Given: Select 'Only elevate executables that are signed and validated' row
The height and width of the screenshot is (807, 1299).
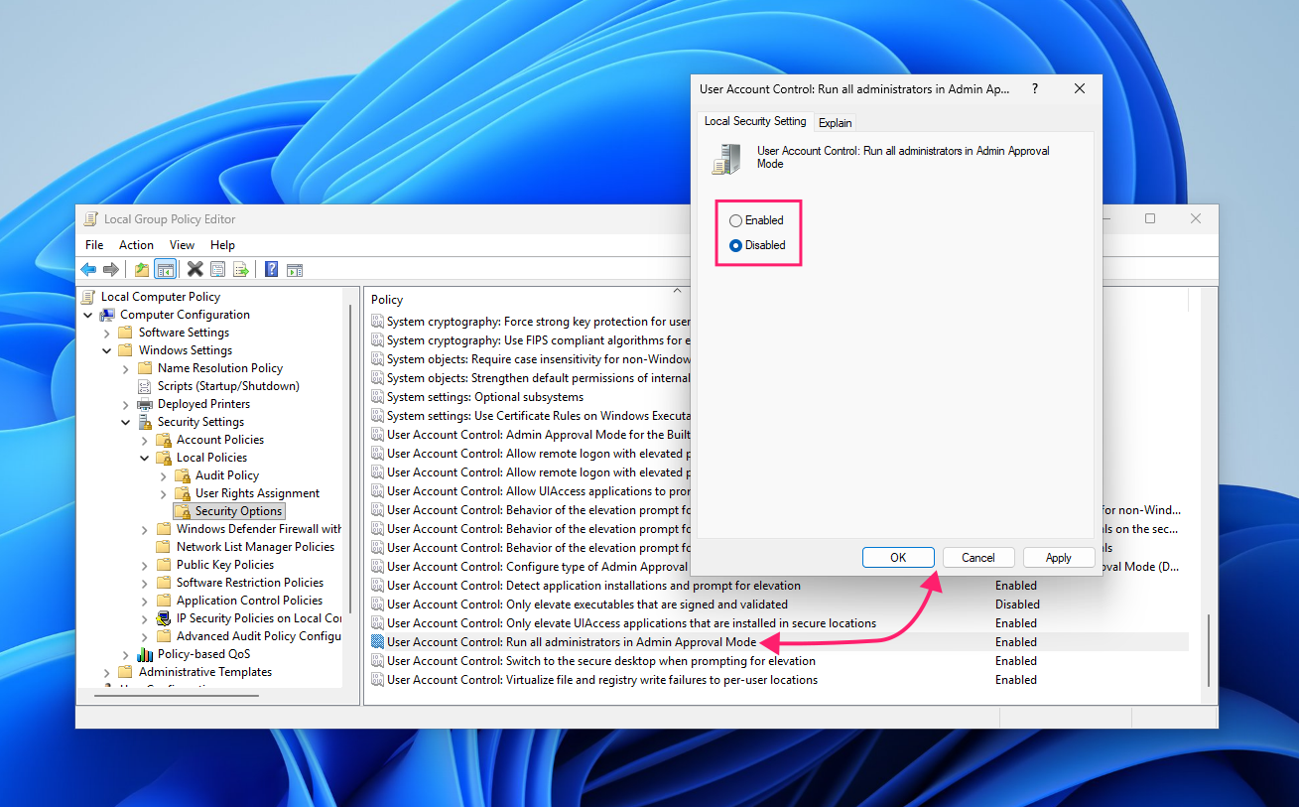Looking at the screenshot, I should pyautogui.click(x=777, y=605).
